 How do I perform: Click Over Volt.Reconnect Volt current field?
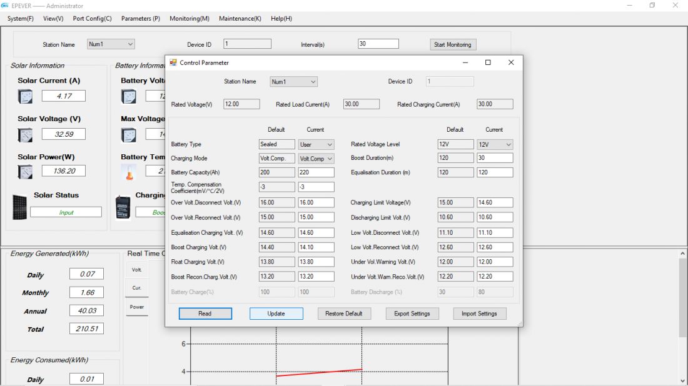click(316, 217)
